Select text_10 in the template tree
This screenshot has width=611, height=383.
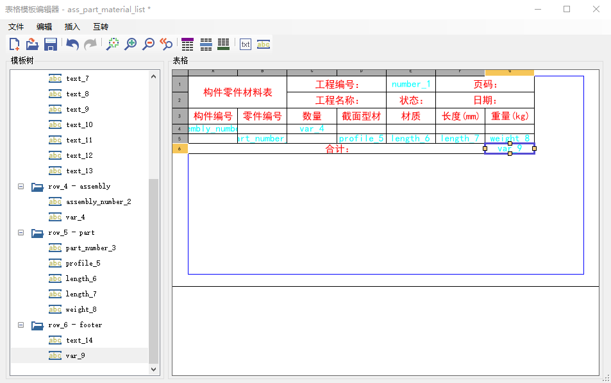click(80, 125)
